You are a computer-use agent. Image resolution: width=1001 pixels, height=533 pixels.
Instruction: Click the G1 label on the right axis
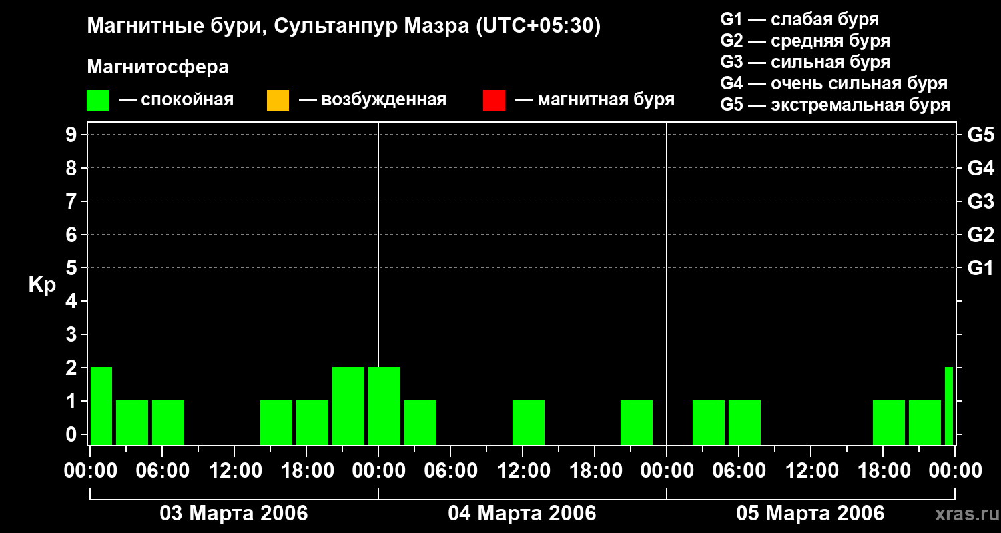980,268
